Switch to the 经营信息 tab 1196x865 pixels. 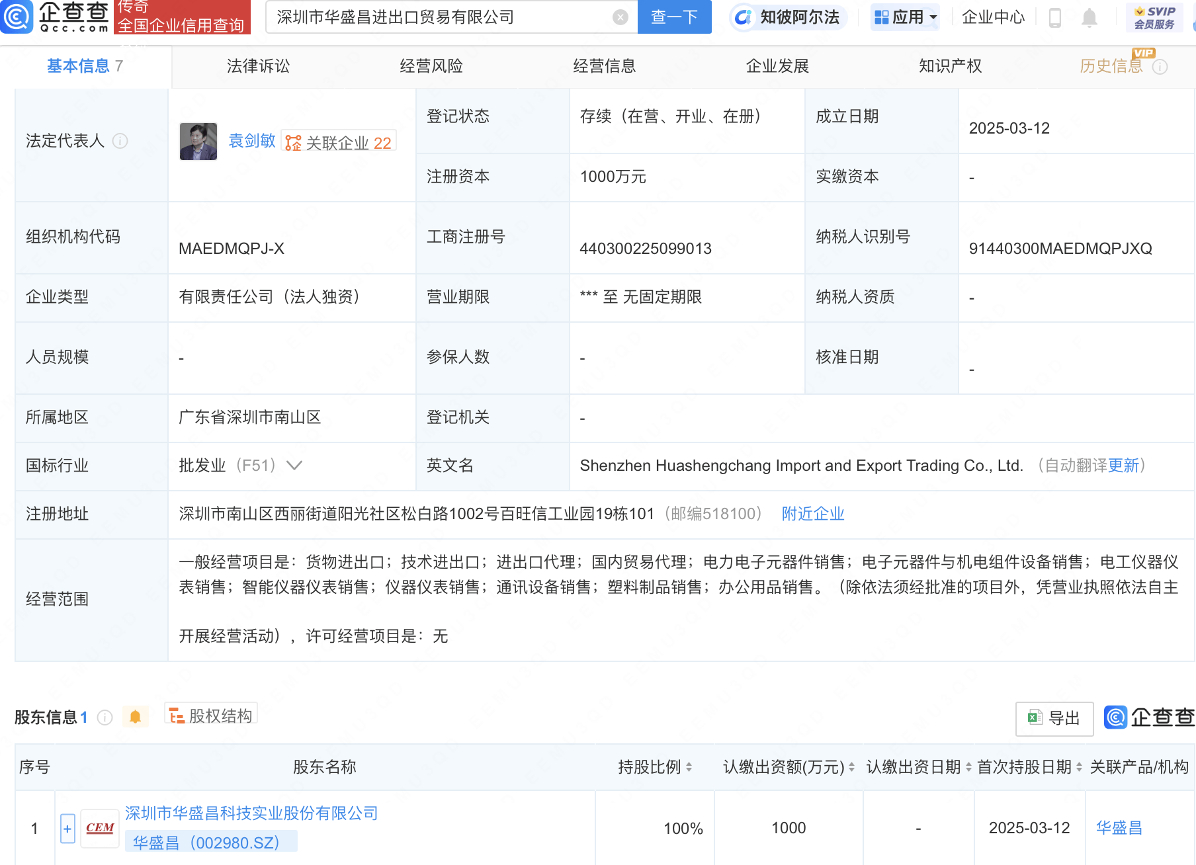605,66
